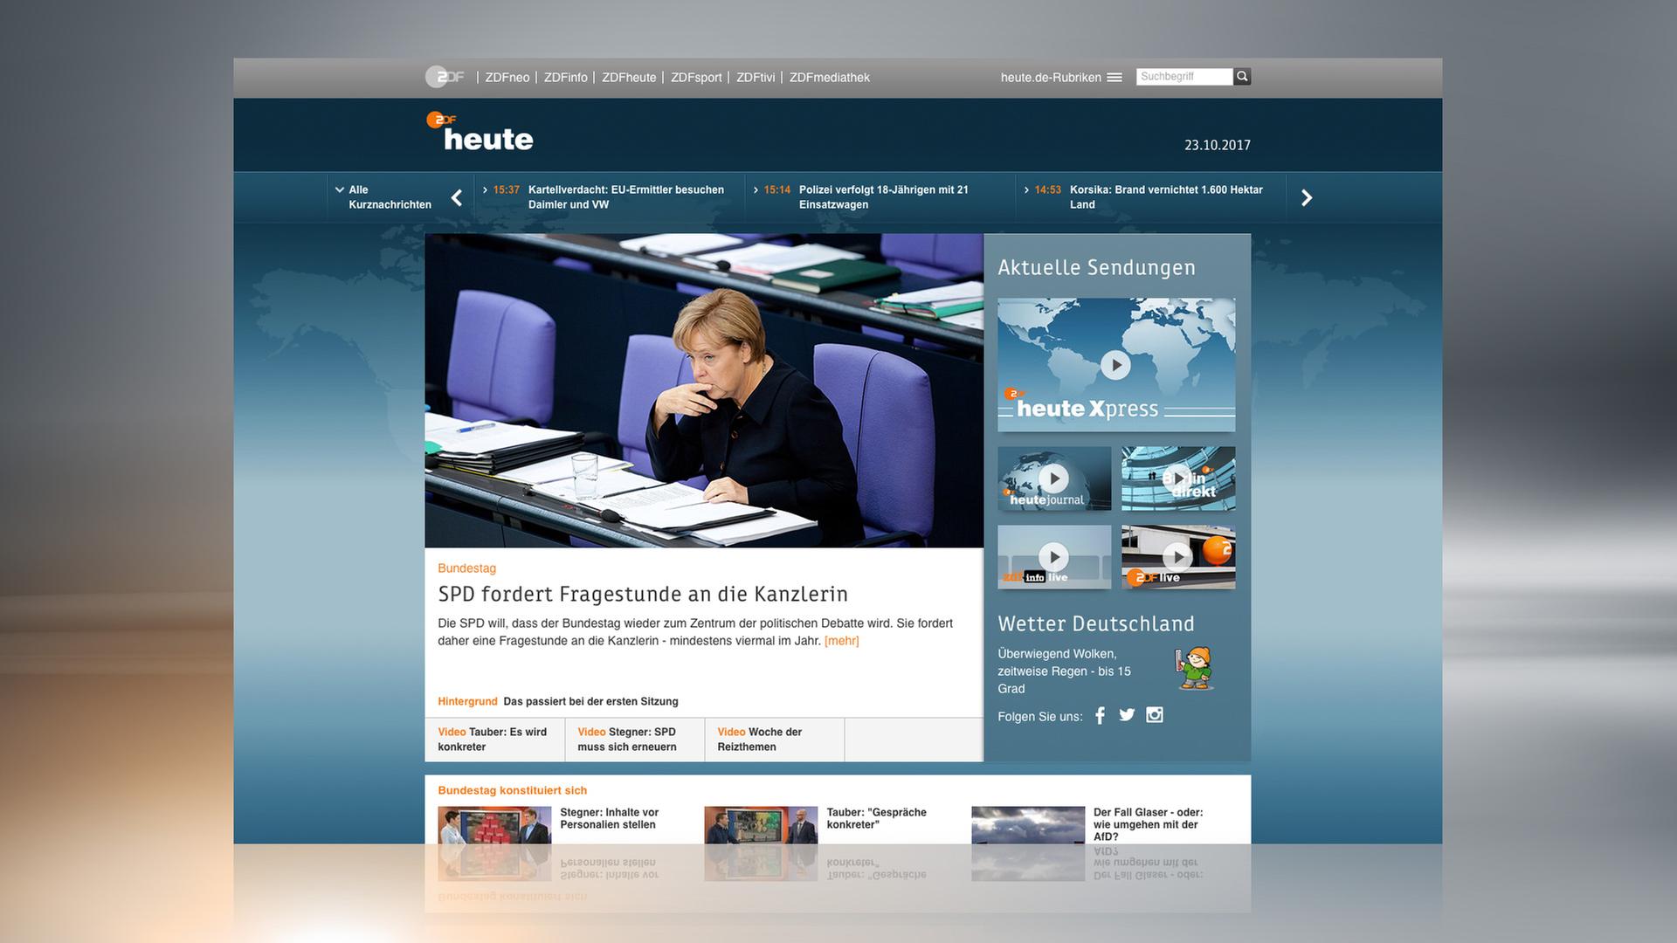Go to ZDFmediathek

830,78
